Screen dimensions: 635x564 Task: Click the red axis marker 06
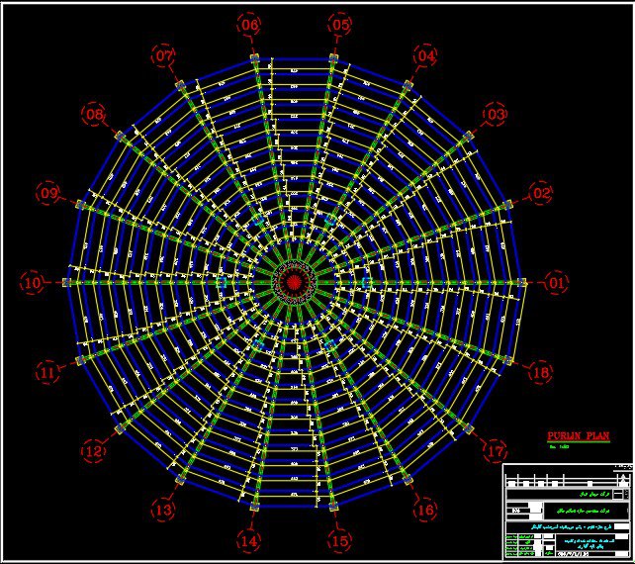249,24
